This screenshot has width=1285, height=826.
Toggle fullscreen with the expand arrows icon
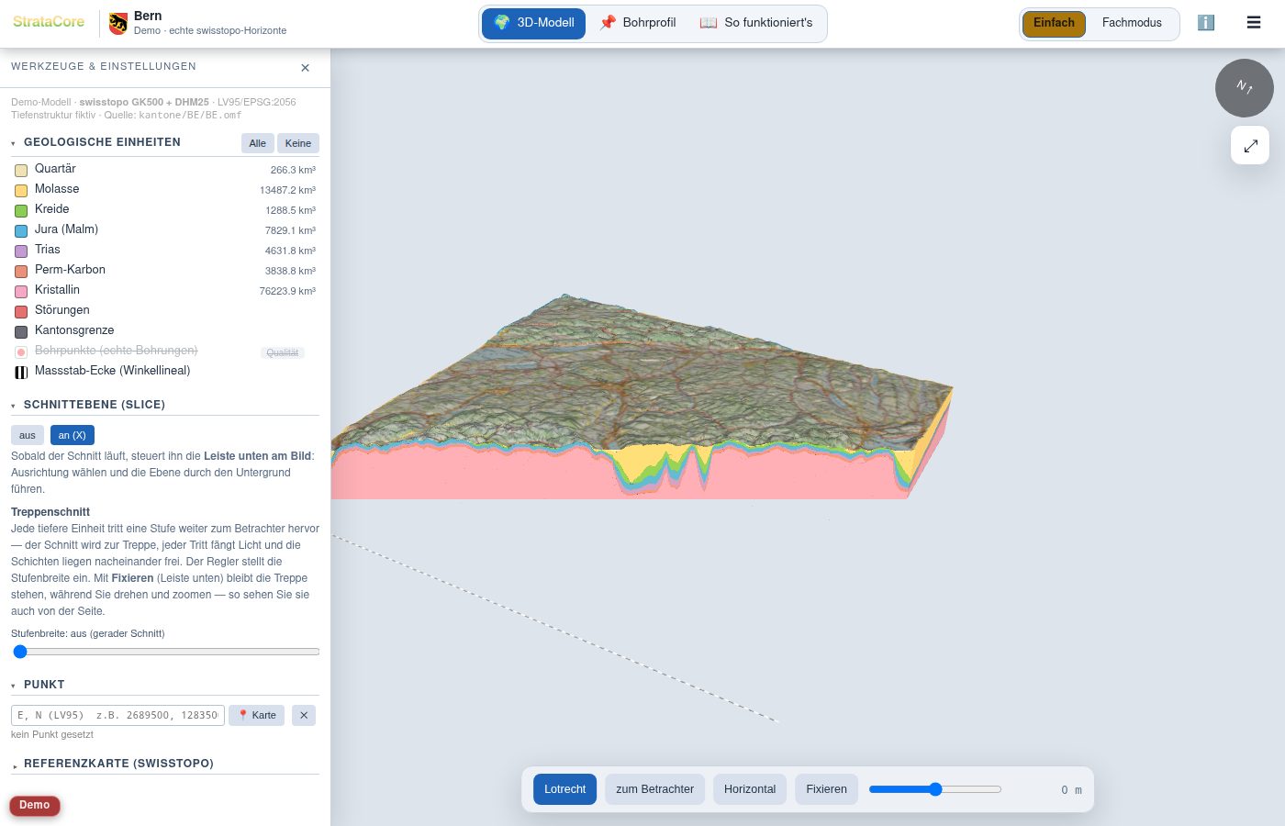[1250, 145]
